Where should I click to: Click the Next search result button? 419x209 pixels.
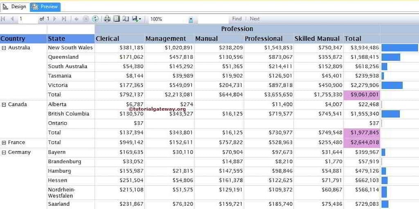point(255,19)
